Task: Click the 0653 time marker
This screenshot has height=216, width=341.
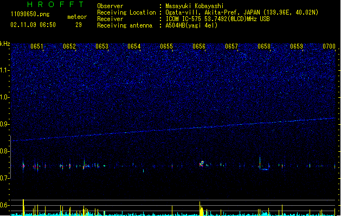Action: (102, 46)
